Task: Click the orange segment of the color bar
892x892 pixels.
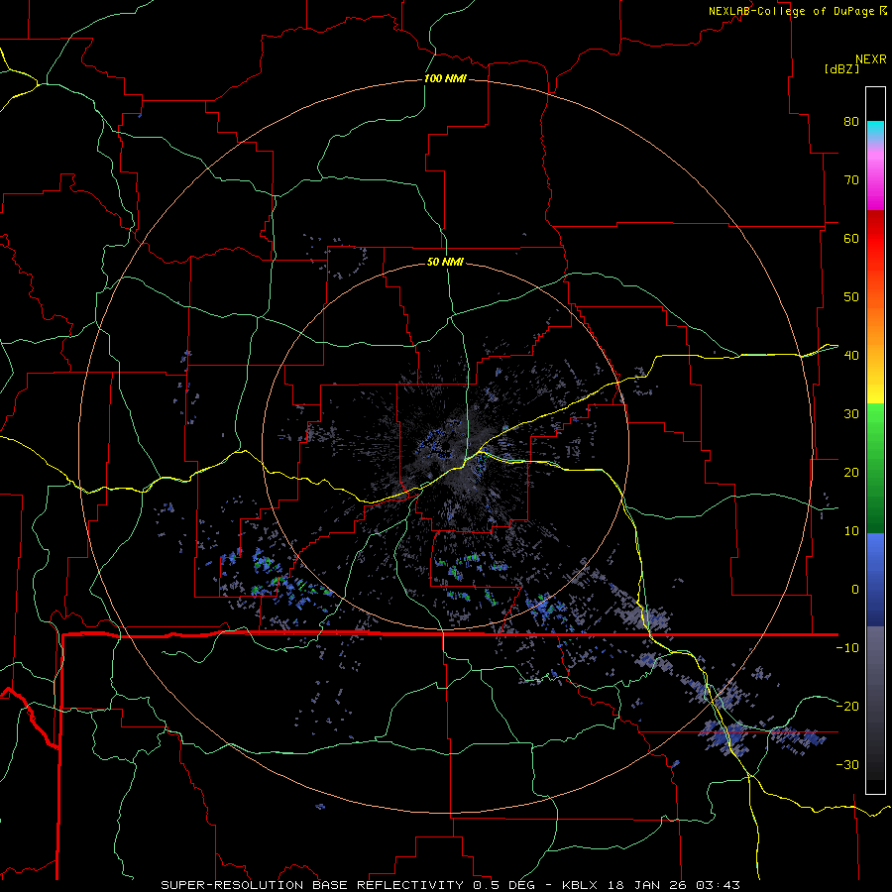Action: click(x=875, y=324)
